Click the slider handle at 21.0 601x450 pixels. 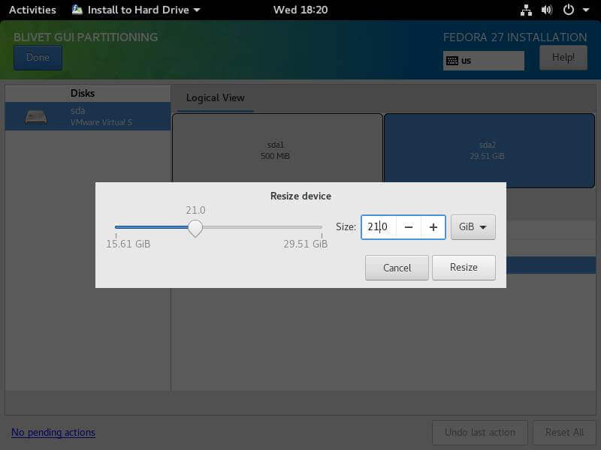coord(195,228)
